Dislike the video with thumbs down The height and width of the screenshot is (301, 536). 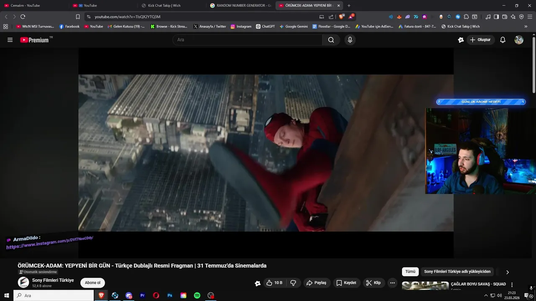[x=294, y=283]
